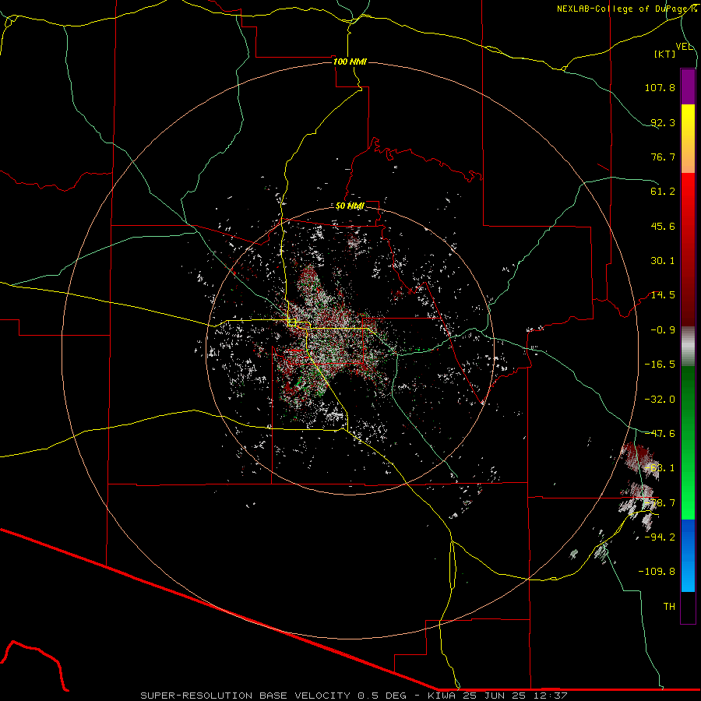
Task: Select the -16.5 velocity scale value
Action: pyautogui.click(x=660, y=365)
